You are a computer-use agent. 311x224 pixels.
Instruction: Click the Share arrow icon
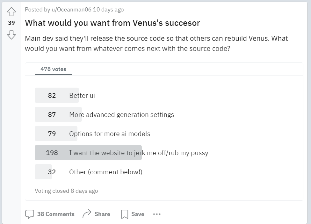coord(87,214)
